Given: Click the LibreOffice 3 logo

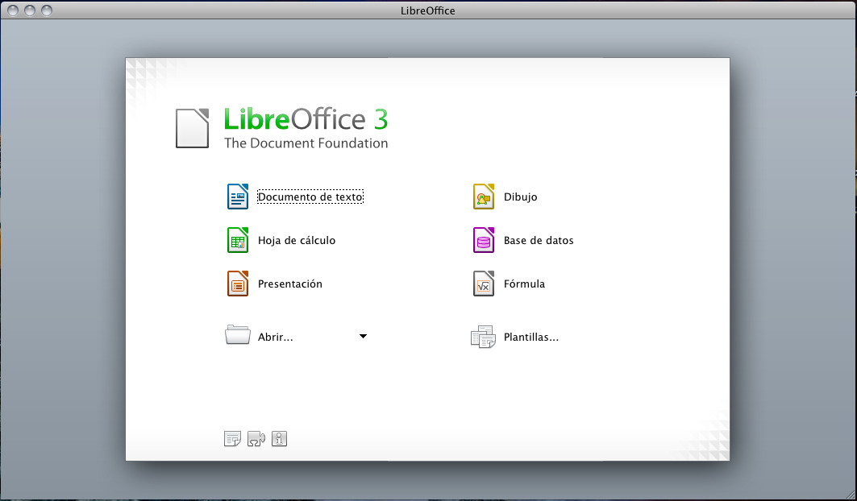Looking at the screenshot, I should tap(281, 127).
